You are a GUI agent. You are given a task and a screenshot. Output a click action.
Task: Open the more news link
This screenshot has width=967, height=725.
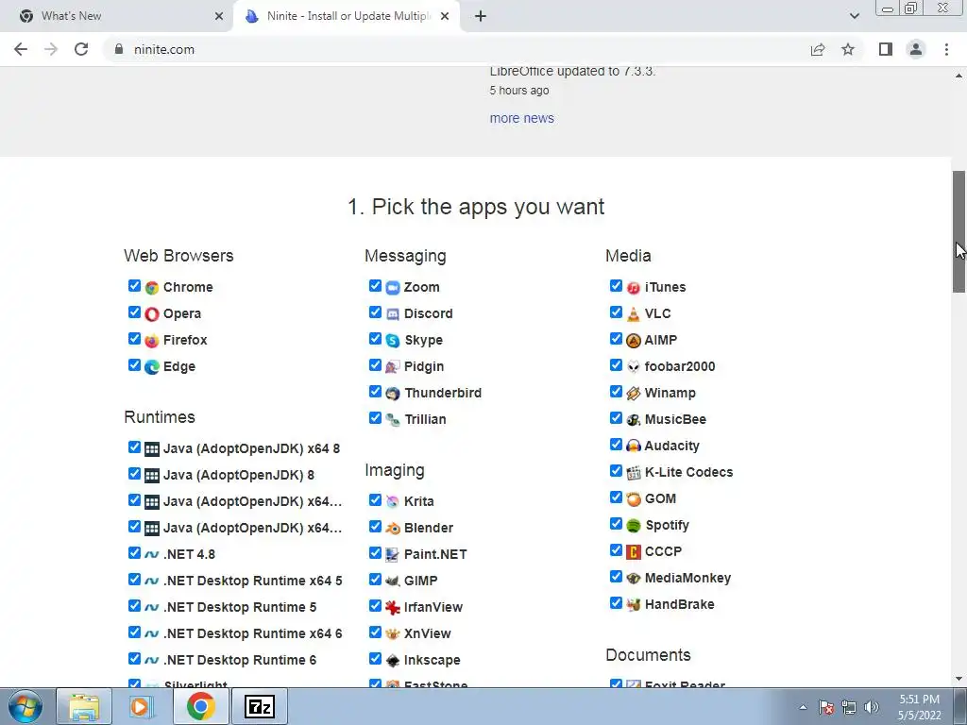[521, 118]
